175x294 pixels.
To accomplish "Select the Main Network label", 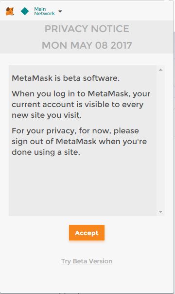I will 44,11.
